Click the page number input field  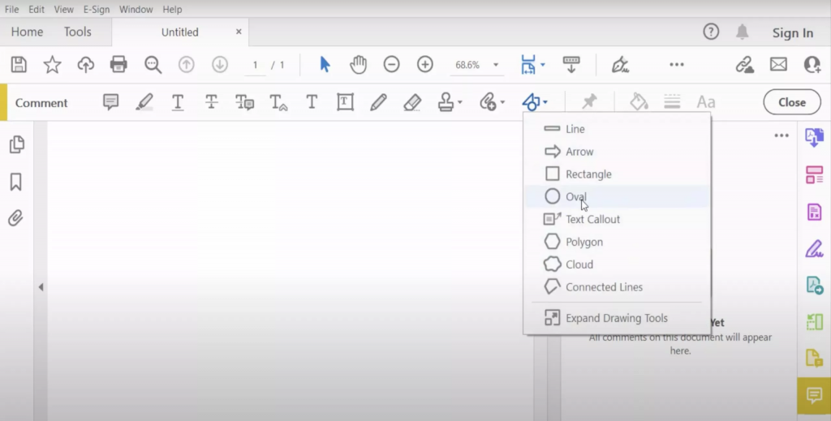click(x=255, y=65)
